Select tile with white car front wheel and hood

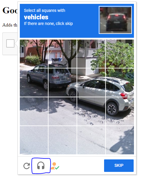(91, 82)
